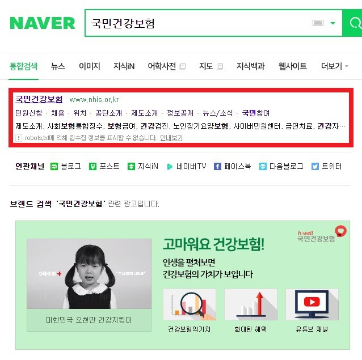
Task: Play the girl video thumbnail in the ad
Action: coord(89,274)
